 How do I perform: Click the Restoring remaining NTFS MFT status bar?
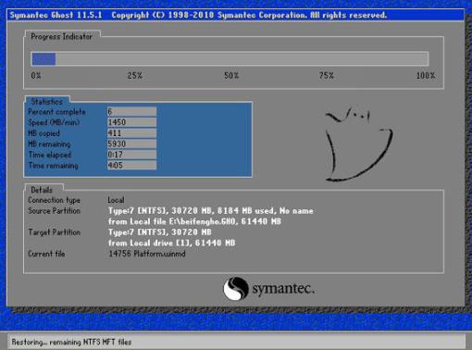(236, 342)
